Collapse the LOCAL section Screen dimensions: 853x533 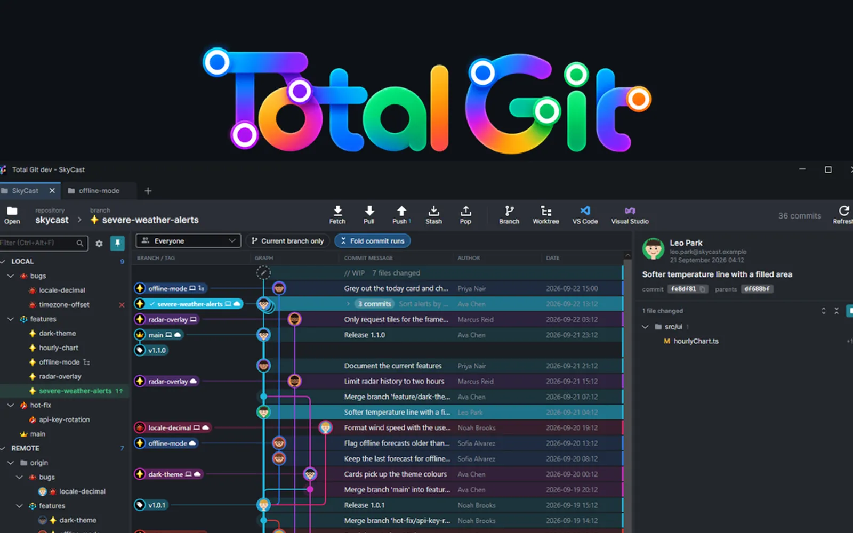[3, 261]
